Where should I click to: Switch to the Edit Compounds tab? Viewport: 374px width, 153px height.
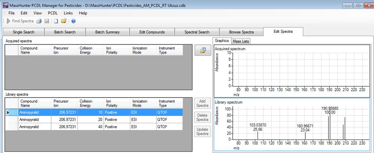pyautogui.click(x=152, y=32)
